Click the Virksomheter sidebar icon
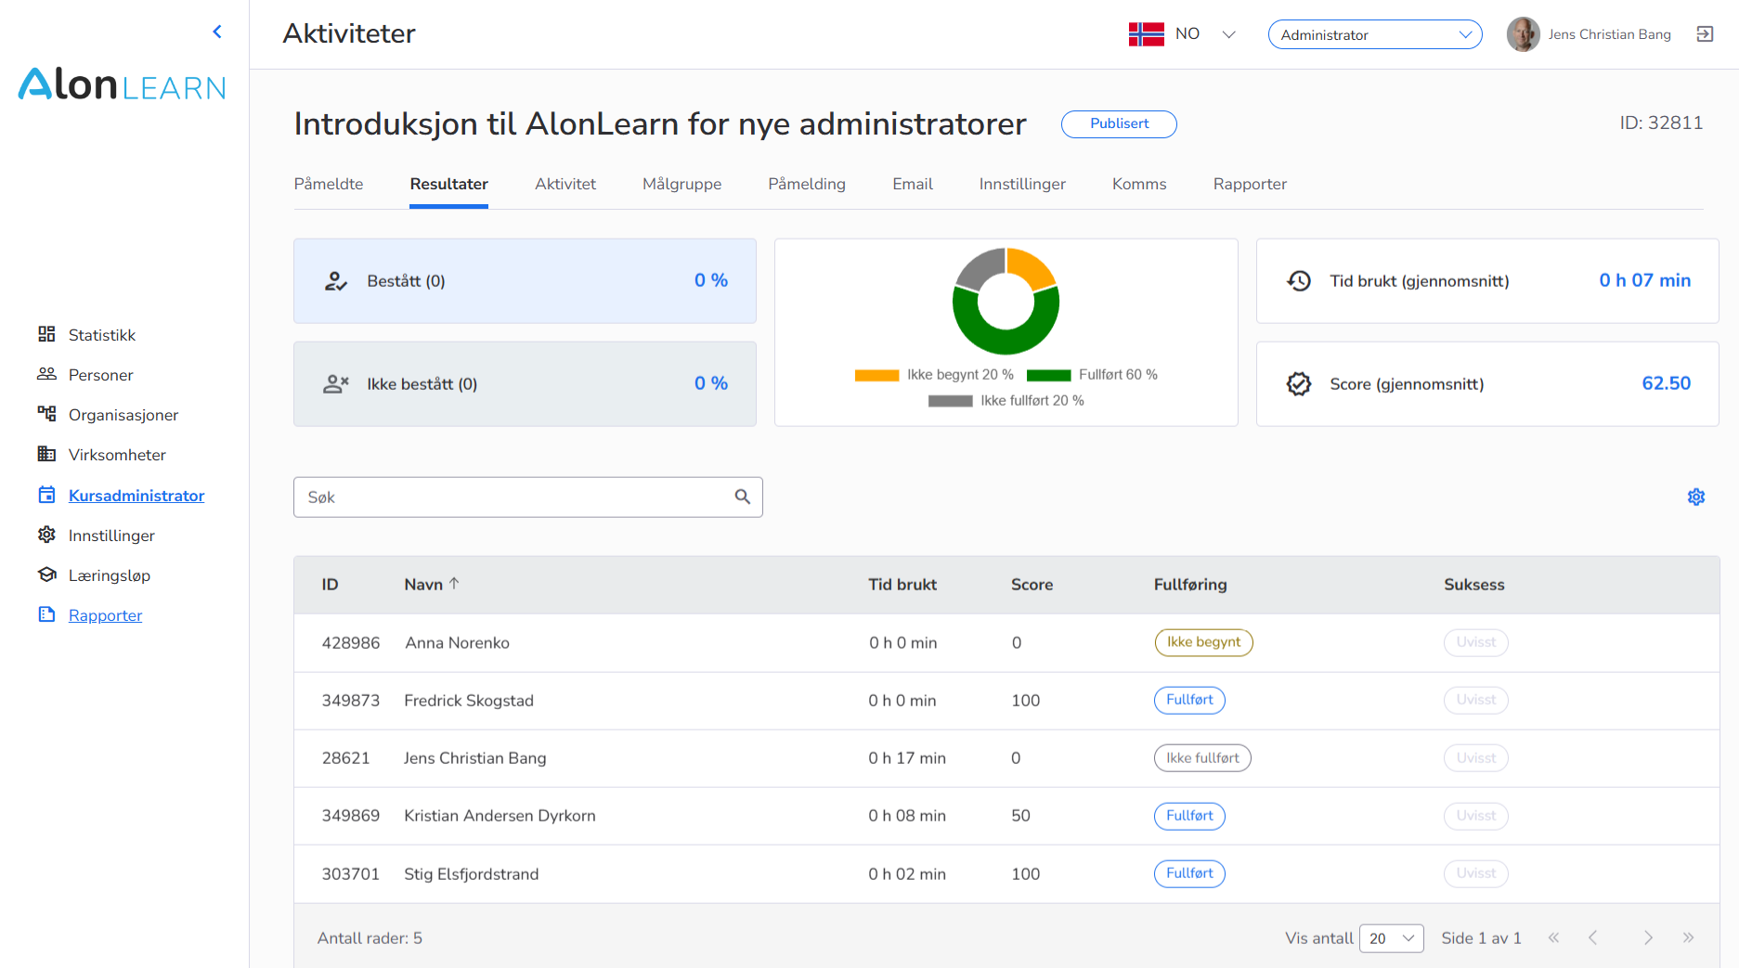 pyautogui.click(x=46, y=454)
